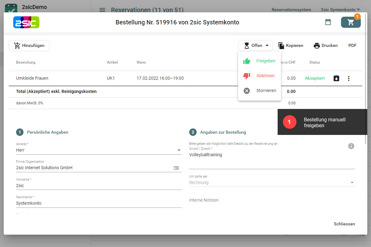Click the clipboard download icon in row
Screen dimensions: 371x247
click(336, 78)
